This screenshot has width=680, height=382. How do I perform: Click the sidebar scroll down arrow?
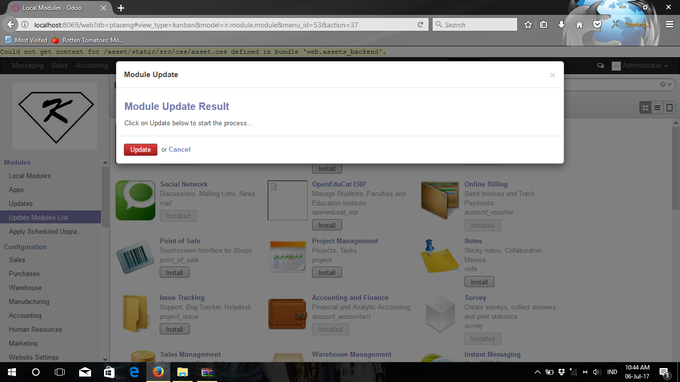105,359
